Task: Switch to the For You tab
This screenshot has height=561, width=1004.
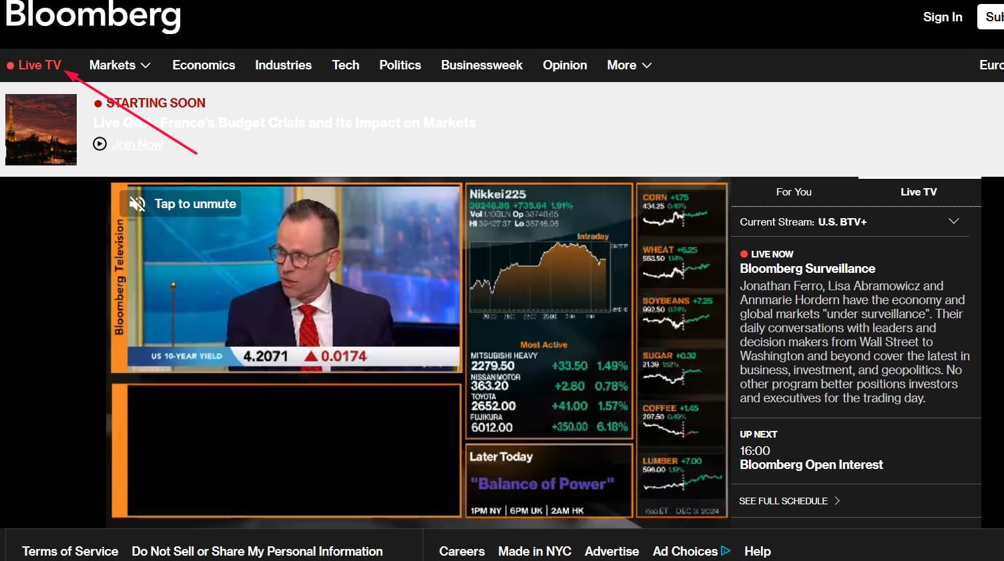Action: pos(794,191)
